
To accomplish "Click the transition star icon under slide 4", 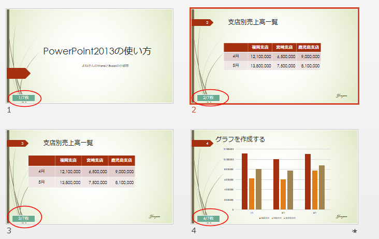I will pyautogui.click(x=354, y=231).
